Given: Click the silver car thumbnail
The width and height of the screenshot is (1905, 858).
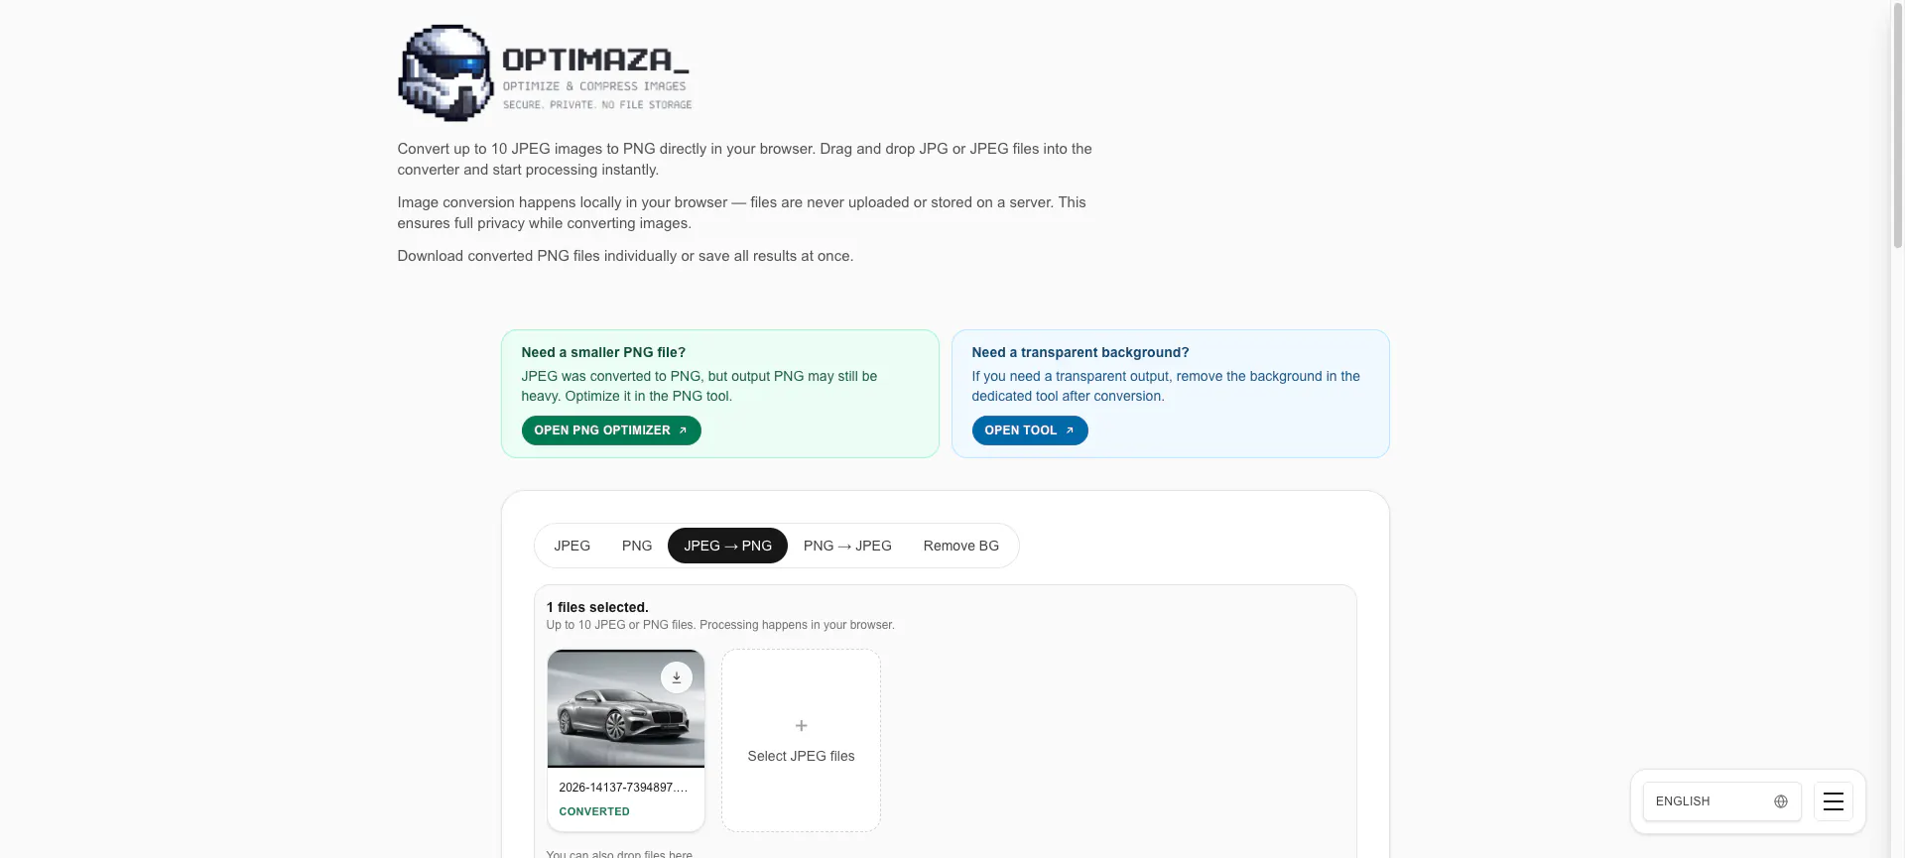Looking at the screenshot, I should pyautogui.click(x=626, y=708).
